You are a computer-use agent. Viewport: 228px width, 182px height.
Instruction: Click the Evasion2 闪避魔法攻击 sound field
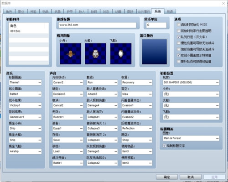coord(137,117)
